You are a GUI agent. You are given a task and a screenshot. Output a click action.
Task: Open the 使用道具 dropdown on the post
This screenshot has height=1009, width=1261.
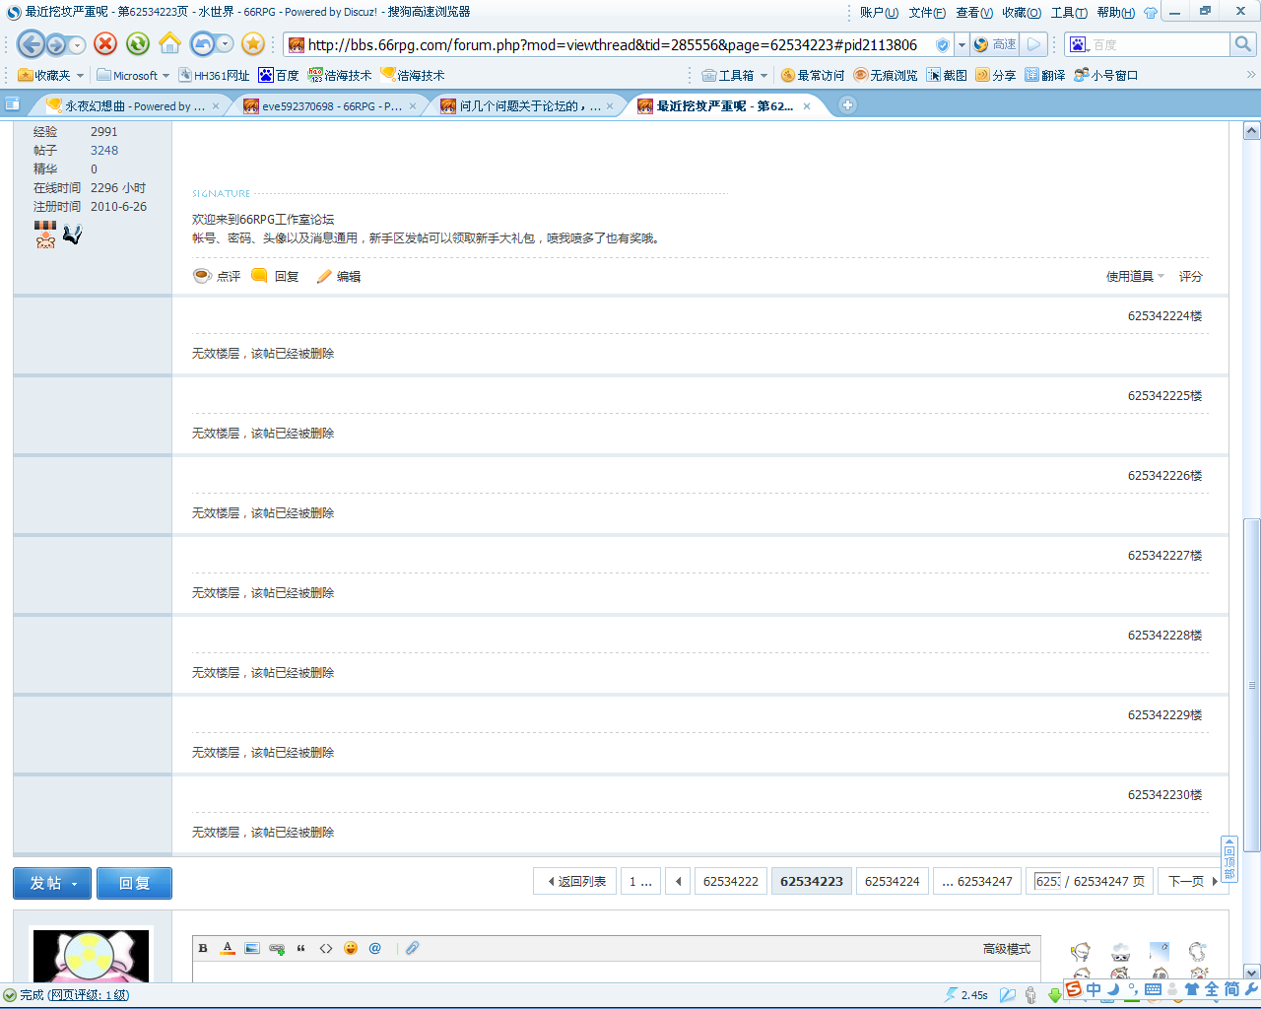pyautogui.click(x=1135, y=277)
